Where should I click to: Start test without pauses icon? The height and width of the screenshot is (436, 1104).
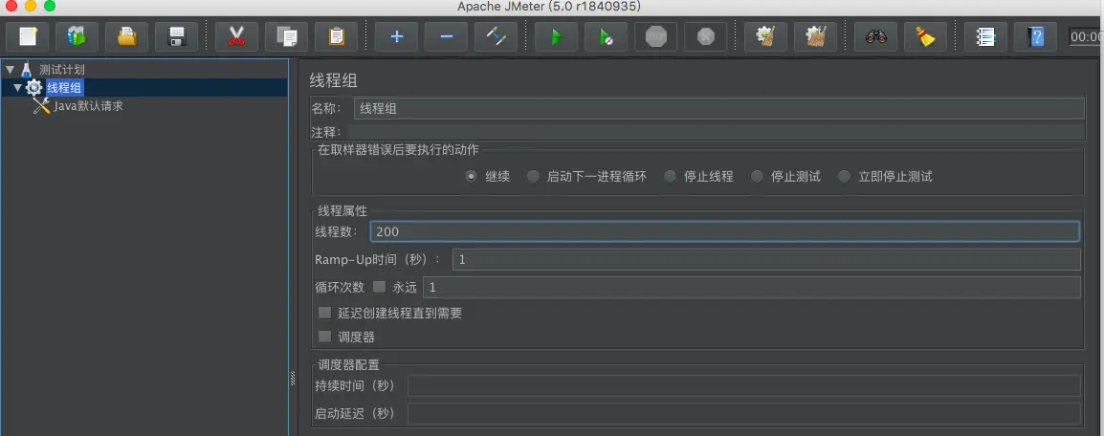coord(607,36)
